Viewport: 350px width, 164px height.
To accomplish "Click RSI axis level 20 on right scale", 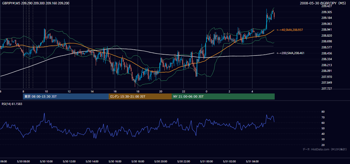I will (x=323, y=145).
